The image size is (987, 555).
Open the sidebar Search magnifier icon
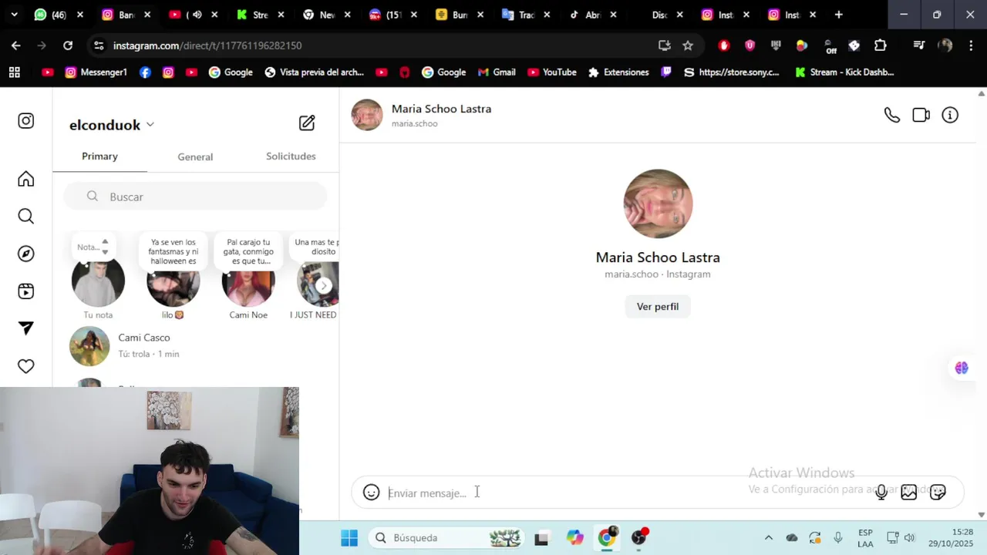(x=26, y=217)
